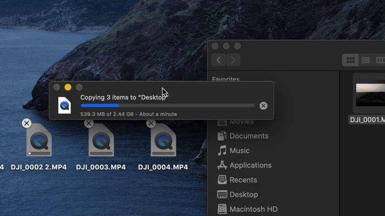Click the Documents folder icon in sidebar
Screen dimensions: 385x216
[x=222, y=136]
